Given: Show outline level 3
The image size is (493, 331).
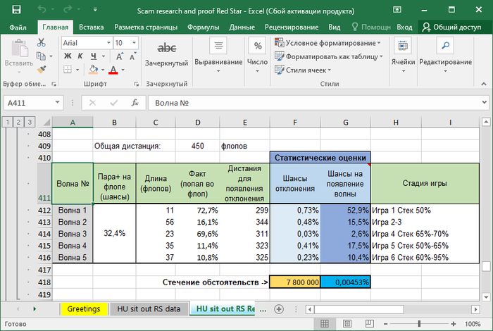Looking at the screenshot, I should [x=30, y=122].
